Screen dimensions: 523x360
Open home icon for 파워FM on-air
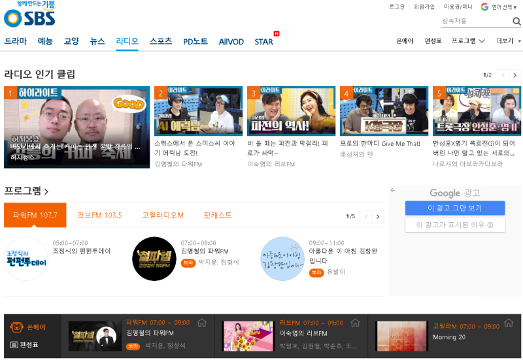202,323
